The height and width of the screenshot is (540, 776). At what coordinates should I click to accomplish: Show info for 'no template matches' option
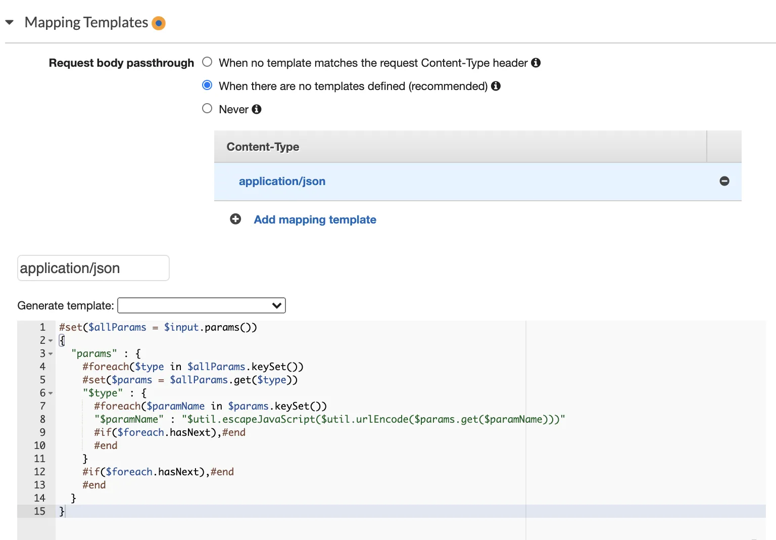pos(536,63)
